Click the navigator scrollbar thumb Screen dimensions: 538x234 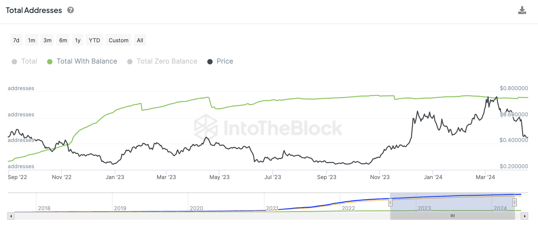[452, 216]
